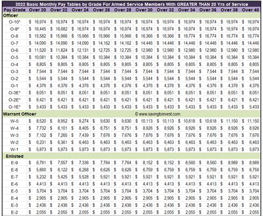263x216 pixels.
Task: Select the 'O-4' pay grade label
Action: click(14, 64)
